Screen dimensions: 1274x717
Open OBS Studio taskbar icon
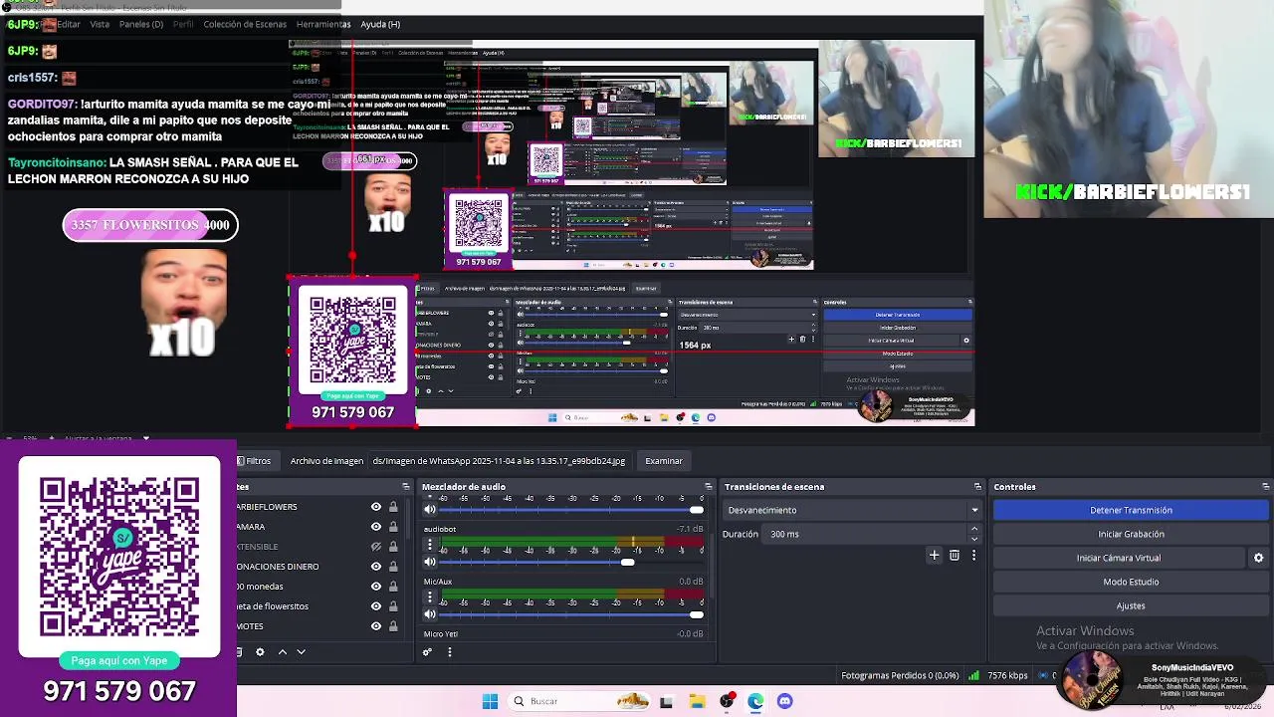point(727,701)
